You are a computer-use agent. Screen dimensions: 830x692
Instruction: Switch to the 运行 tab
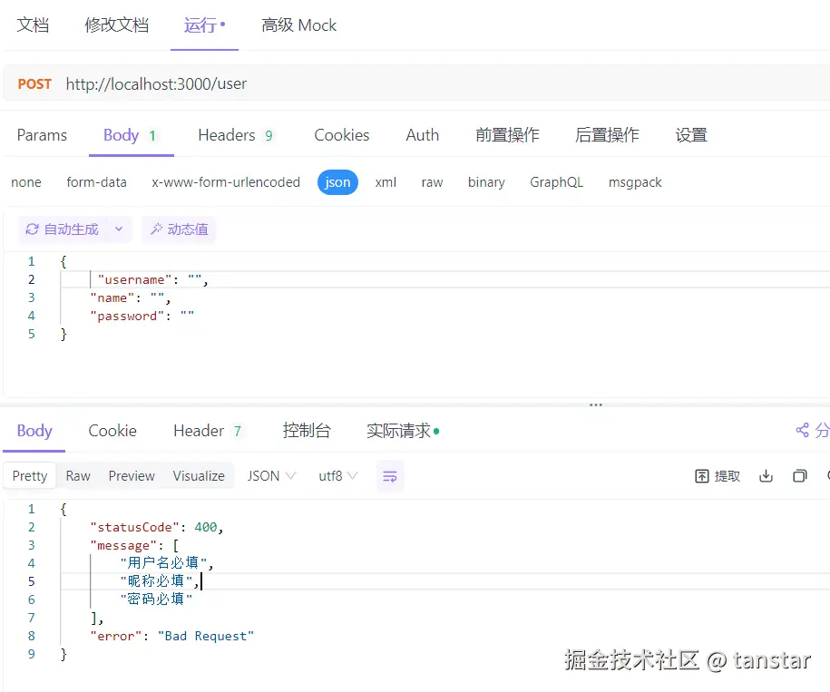[204, 24]
